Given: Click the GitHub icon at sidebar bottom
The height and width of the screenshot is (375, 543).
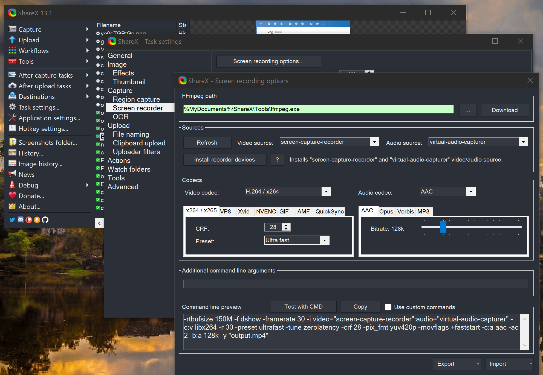Looking at the screenshot, I should (45, 220).
